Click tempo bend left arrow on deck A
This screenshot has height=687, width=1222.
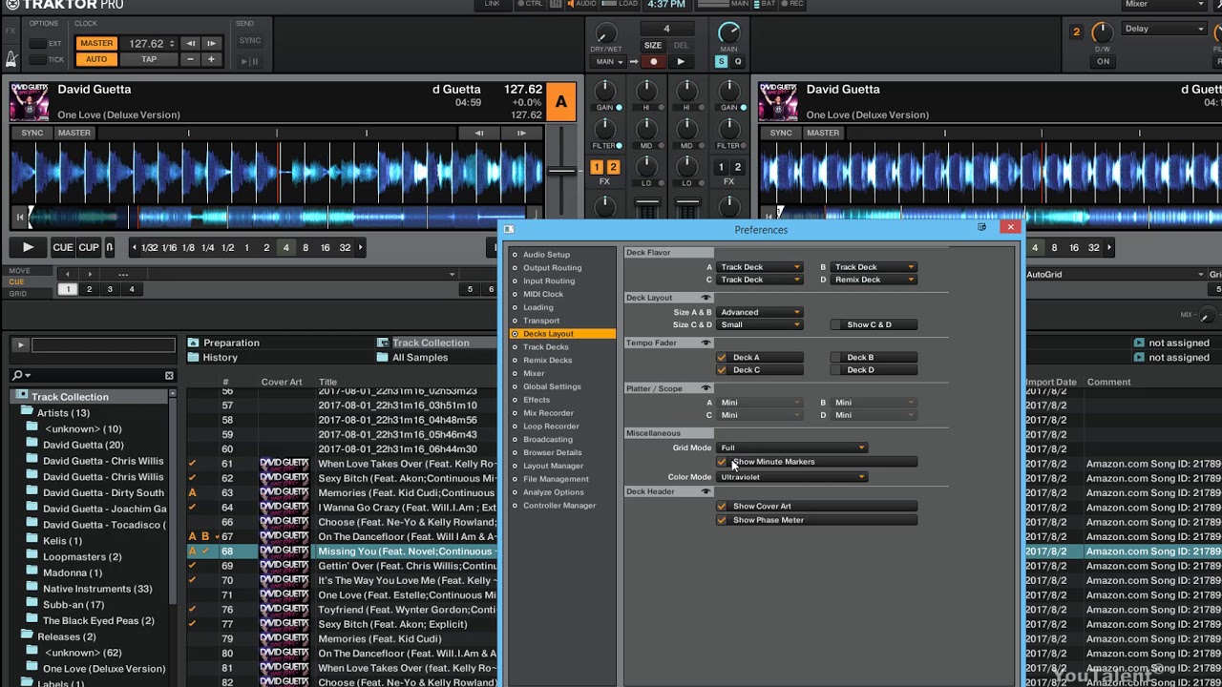(x=479, y=133)
